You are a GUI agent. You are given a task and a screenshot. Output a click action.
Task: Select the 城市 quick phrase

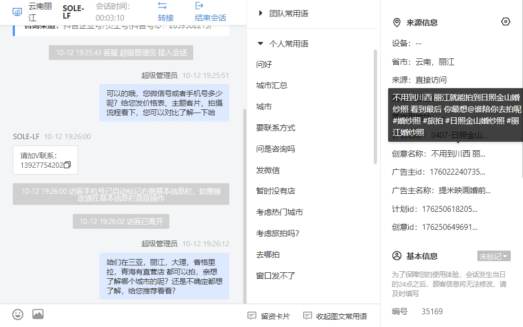coord(264,107)
